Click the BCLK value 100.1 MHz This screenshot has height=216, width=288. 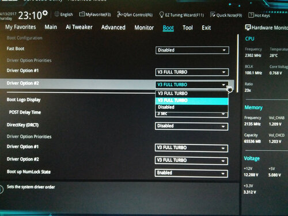point(253,73)
